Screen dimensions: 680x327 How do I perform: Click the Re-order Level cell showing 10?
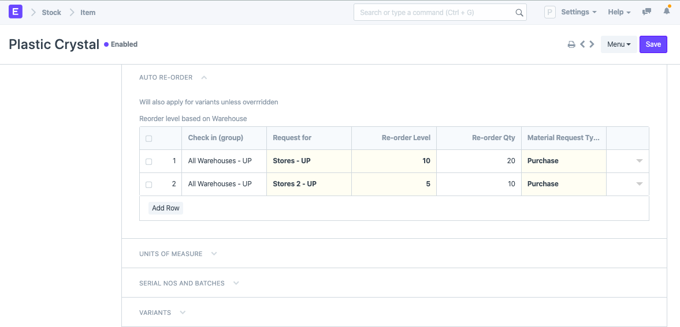394,161
